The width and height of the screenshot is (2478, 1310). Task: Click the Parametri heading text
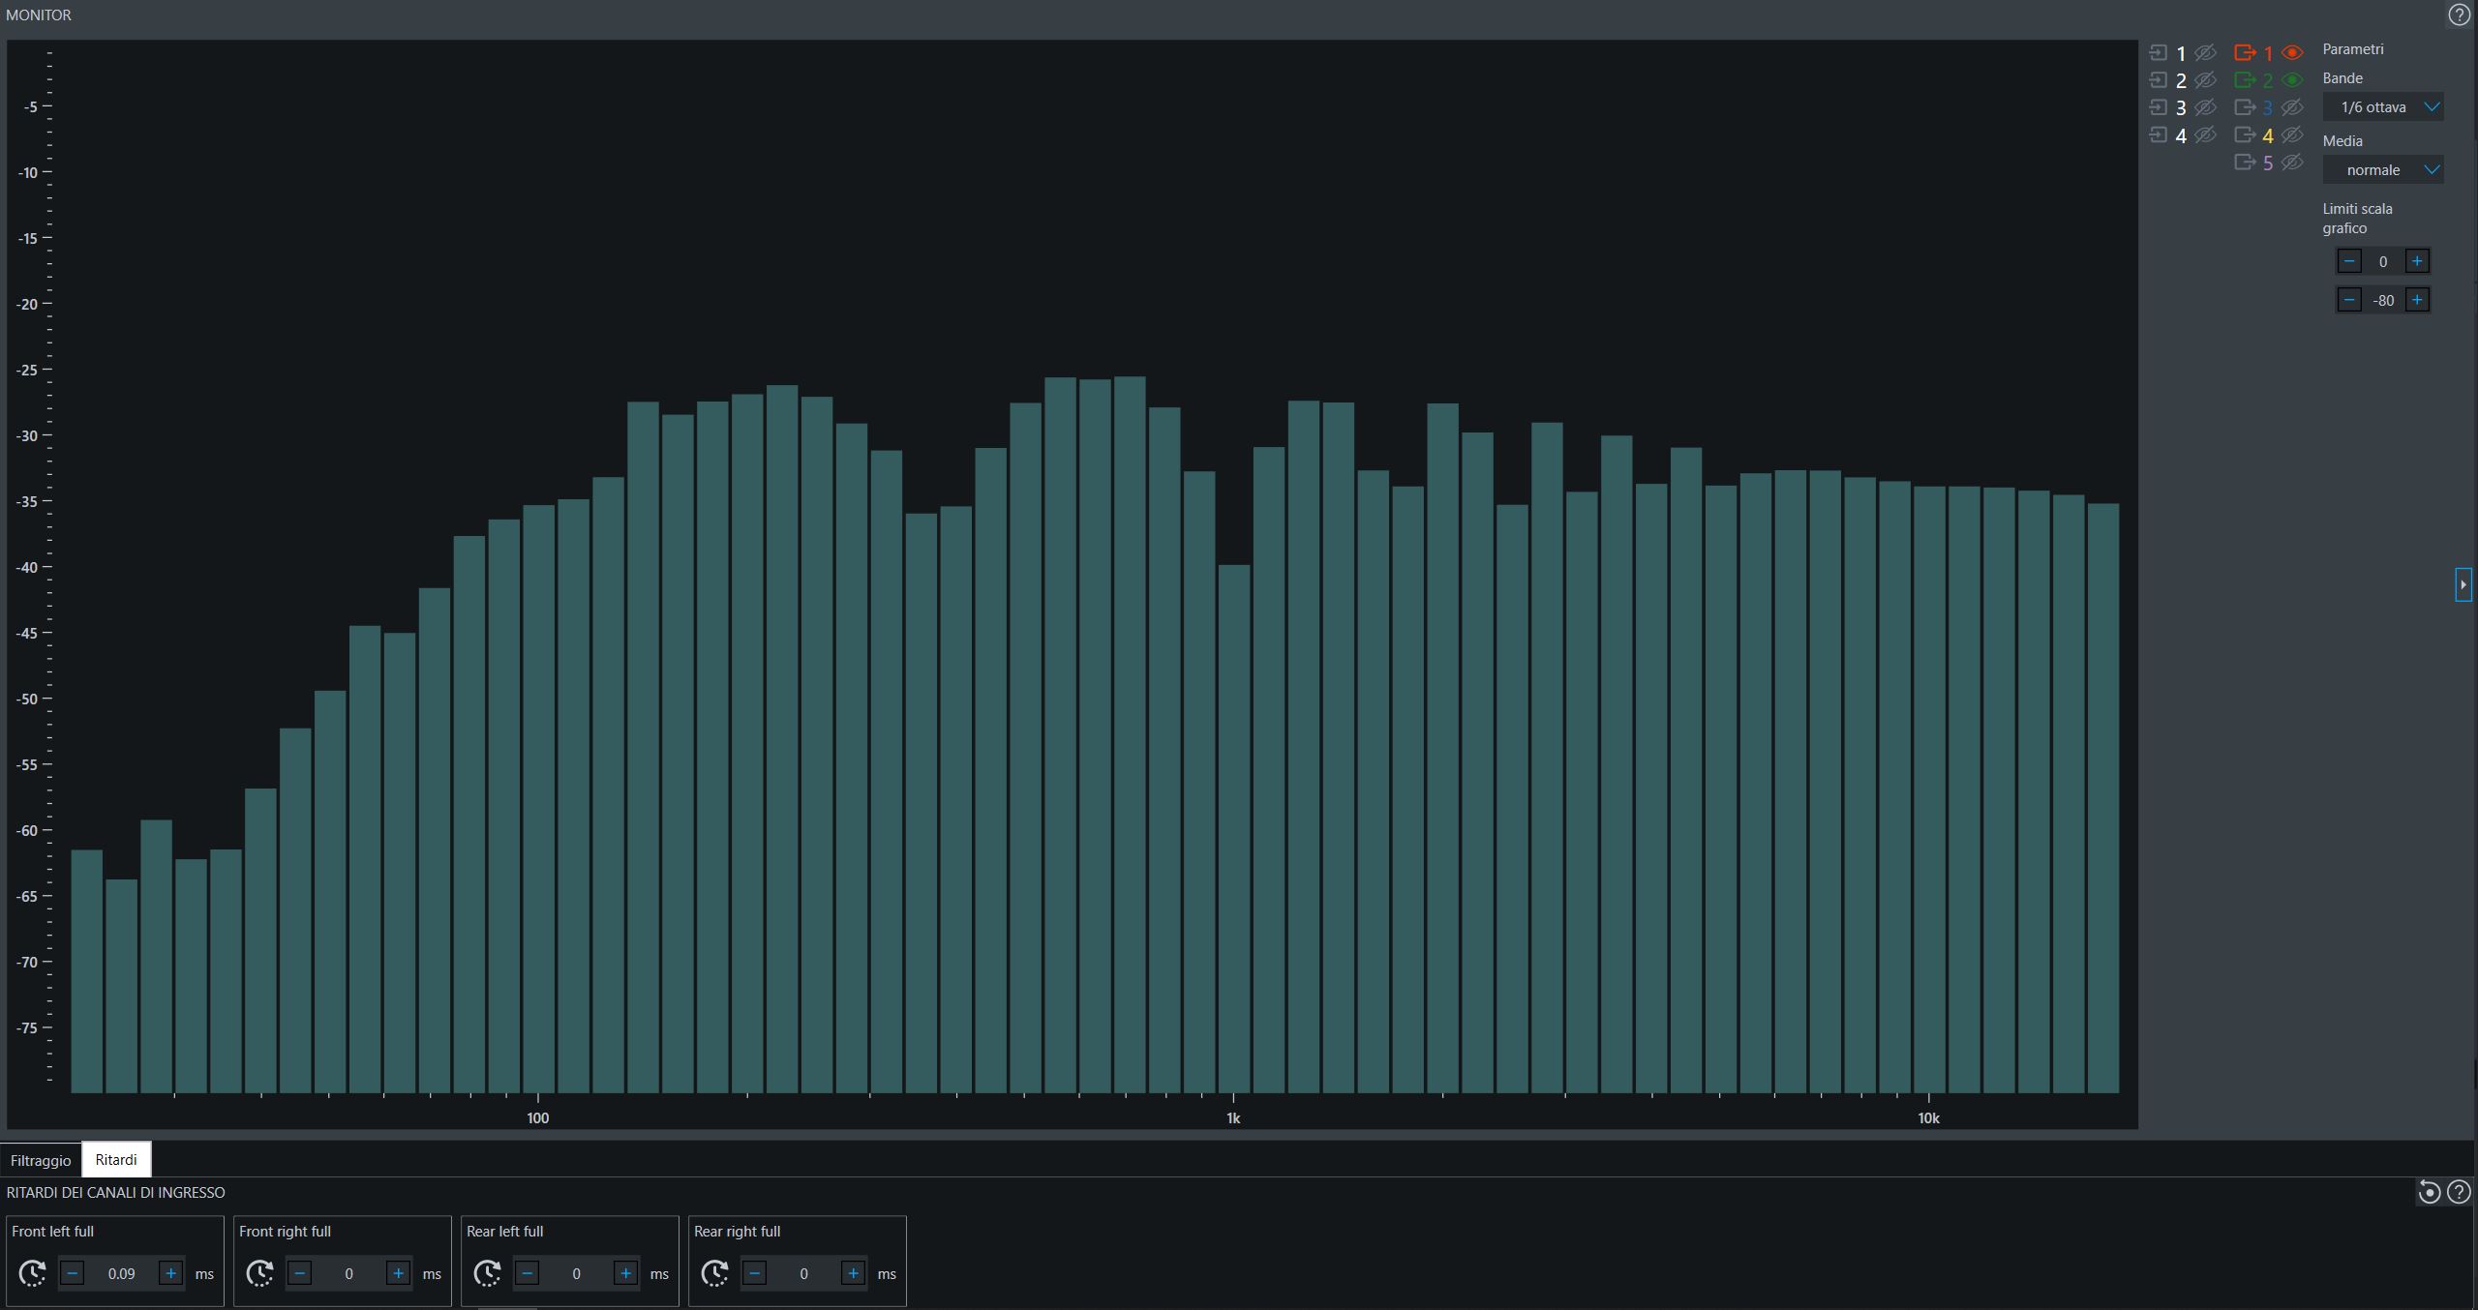coord(2353,49)
